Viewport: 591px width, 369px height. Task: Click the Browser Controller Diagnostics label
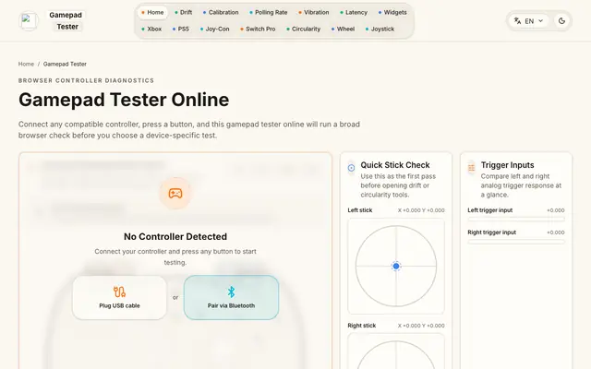point(86,80)
